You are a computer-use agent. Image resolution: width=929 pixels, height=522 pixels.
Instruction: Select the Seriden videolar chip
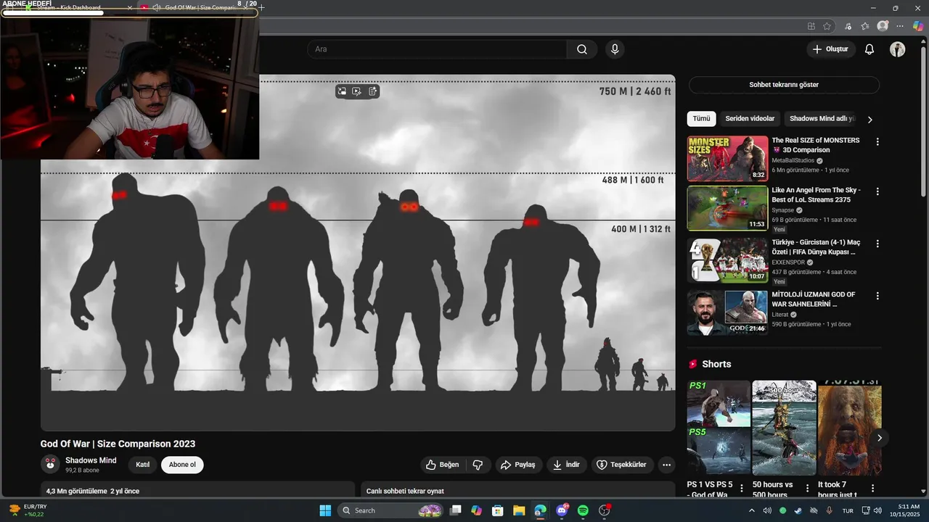point(750,119)
